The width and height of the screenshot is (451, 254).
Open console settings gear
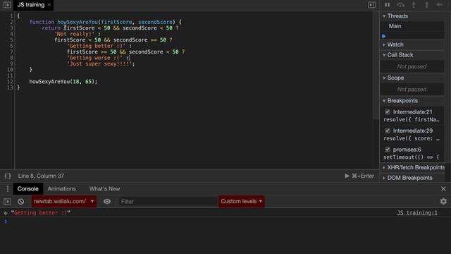tap(443, 202)
